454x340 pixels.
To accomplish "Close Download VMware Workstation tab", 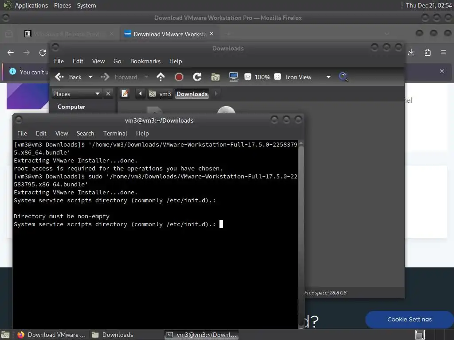I will [x=211, y=34].
